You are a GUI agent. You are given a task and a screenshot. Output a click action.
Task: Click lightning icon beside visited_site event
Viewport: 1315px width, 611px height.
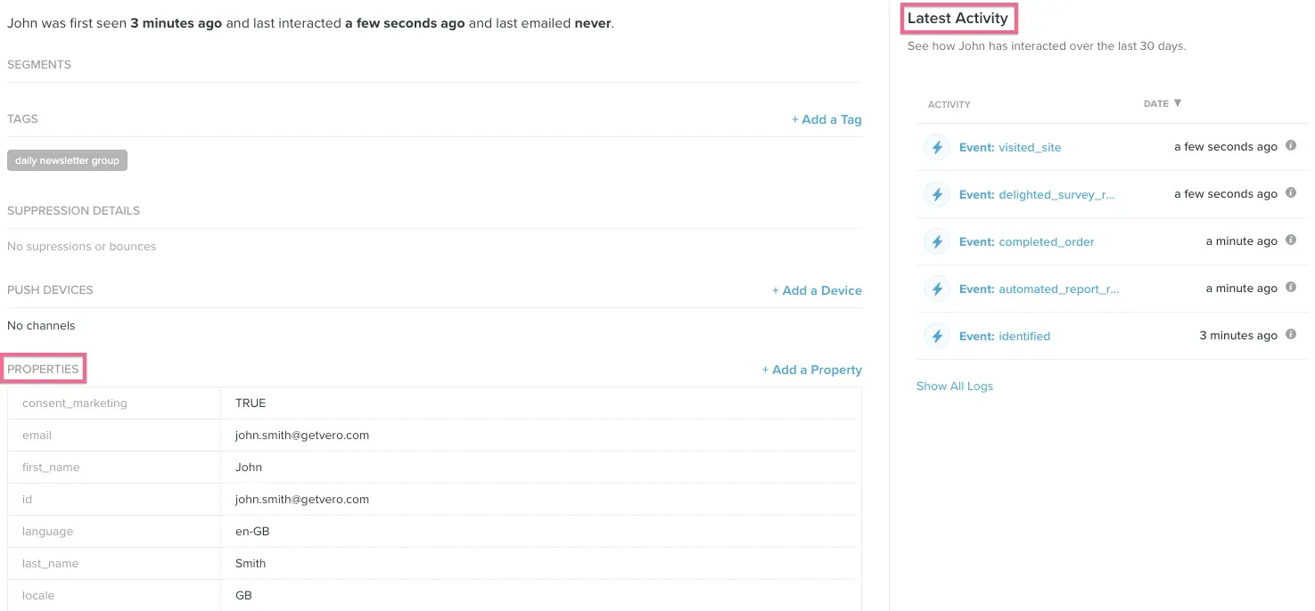tap(937, 147)
